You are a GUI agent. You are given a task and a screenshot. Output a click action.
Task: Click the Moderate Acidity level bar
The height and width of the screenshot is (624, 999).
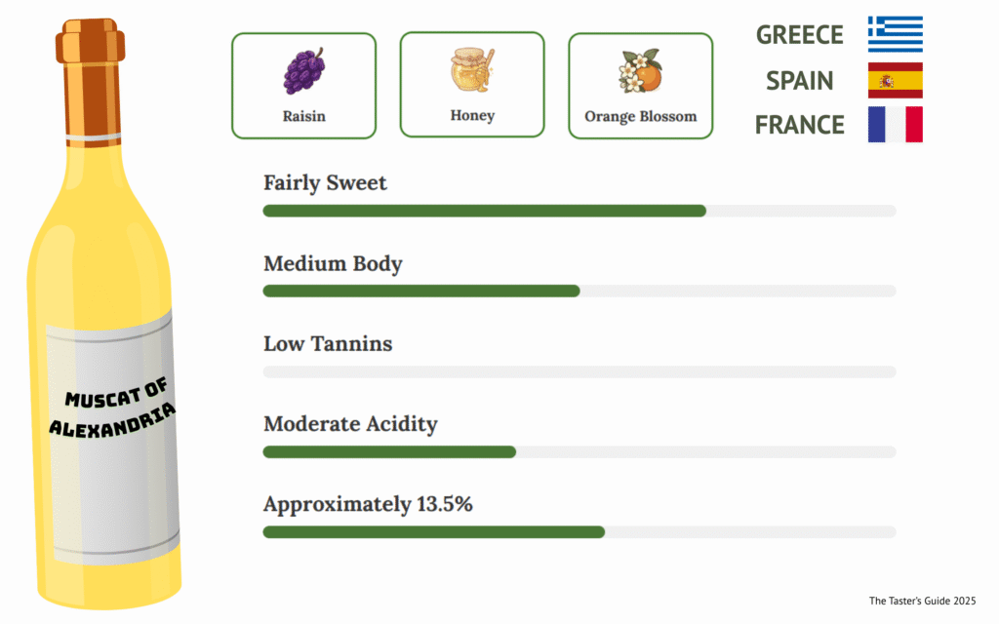pos(579,451)
